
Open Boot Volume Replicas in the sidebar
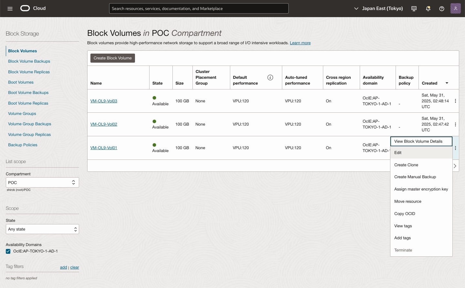pos(28,103)
